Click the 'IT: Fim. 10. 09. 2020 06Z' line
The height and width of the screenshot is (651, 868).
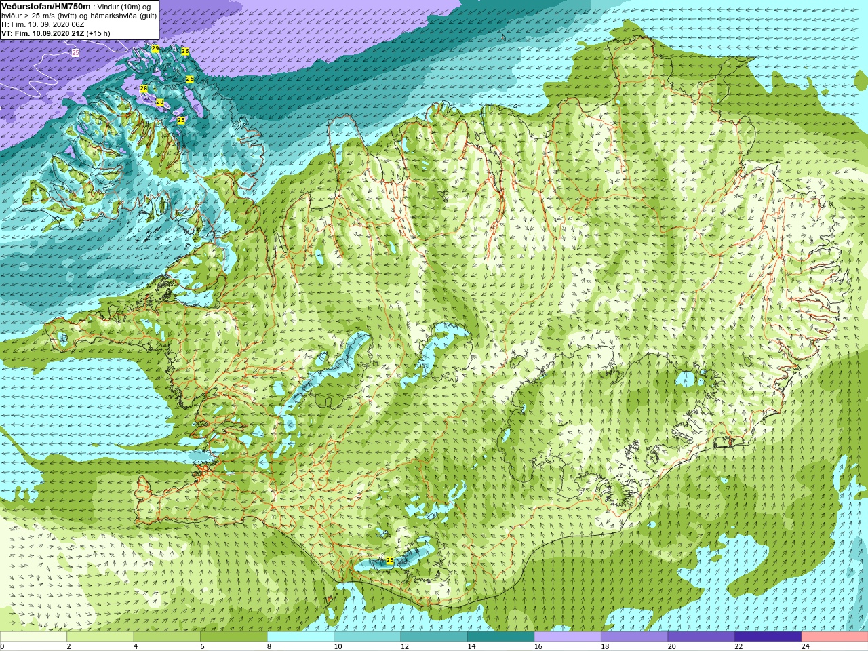43,24
